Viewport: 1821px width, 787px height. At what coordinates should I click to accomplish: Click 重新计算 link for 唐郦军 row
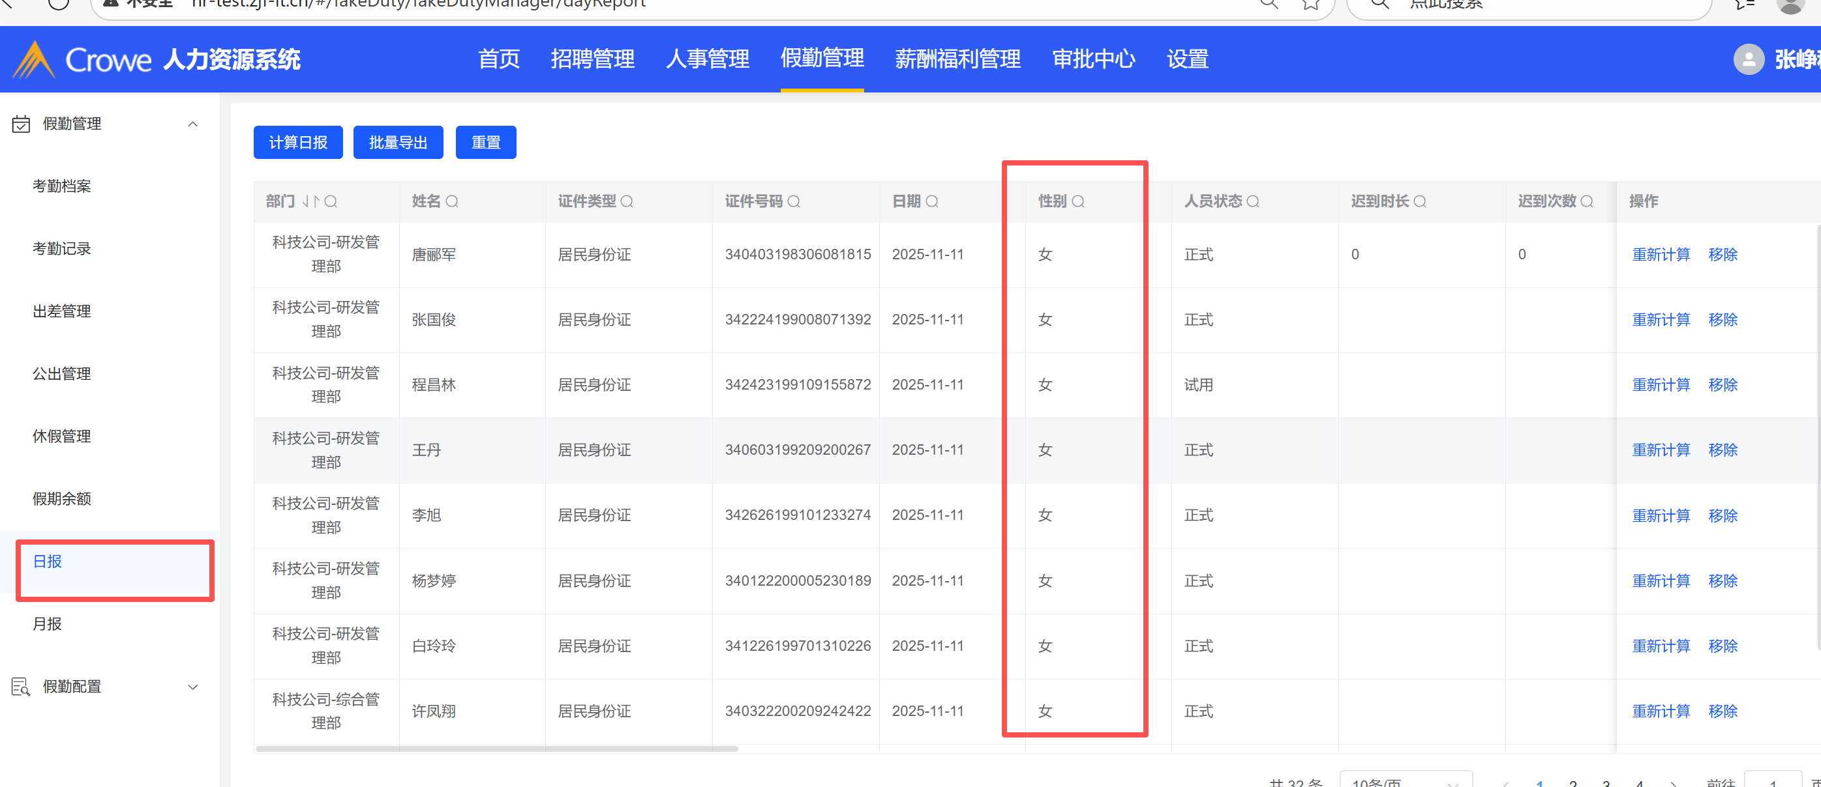(1661, 255)
